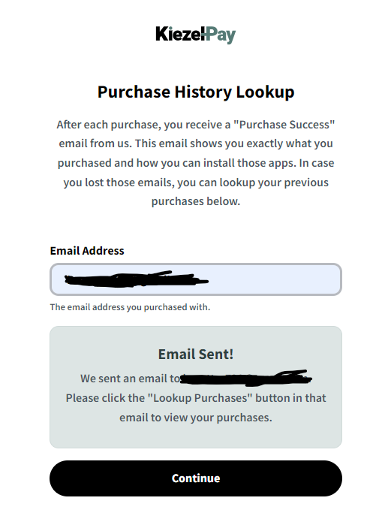Click the Email Sent! confirmation heading

(x=196, y=355)
